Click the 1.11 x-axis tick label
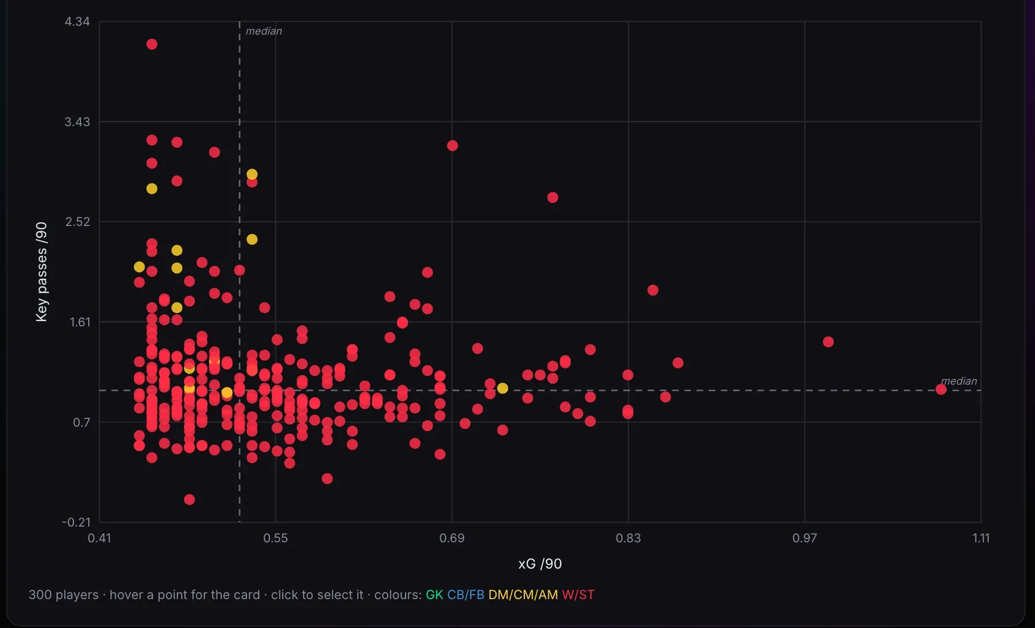 (981, 538)
